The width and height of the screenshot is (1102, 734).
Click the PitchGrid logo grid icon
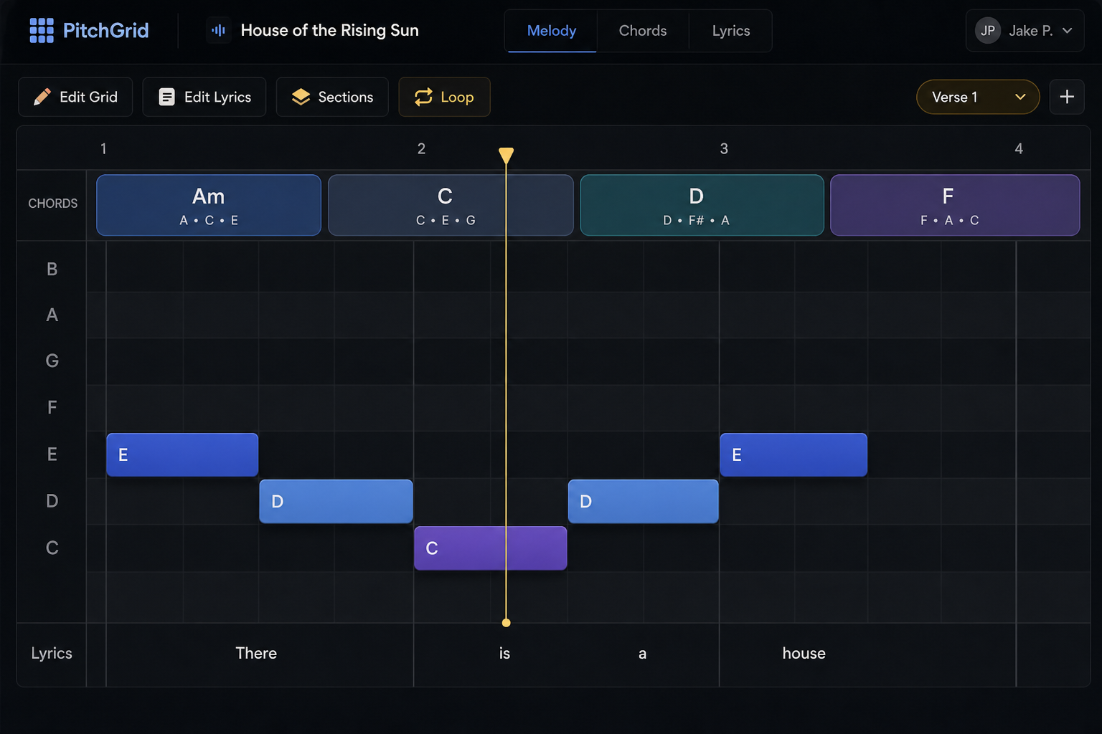tap(42, 31)
